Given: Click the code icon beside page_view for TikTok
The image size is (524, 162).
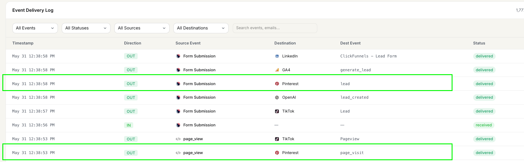Looking at the screenshot, I should [178, 139].
